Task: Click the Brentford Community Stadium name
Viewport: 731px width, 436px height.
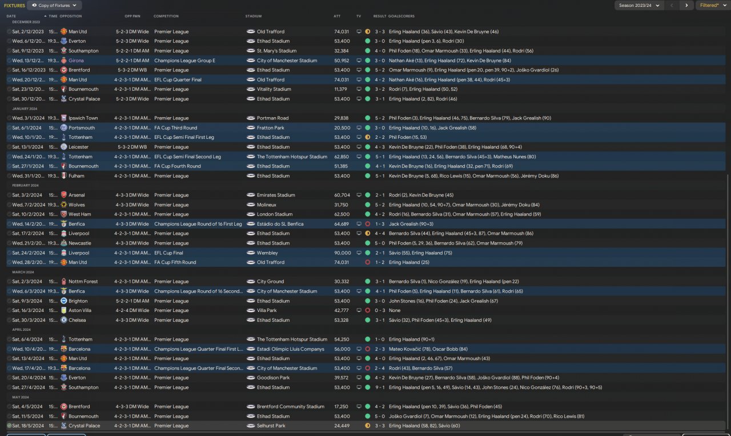Action: (x=291, y=407)
